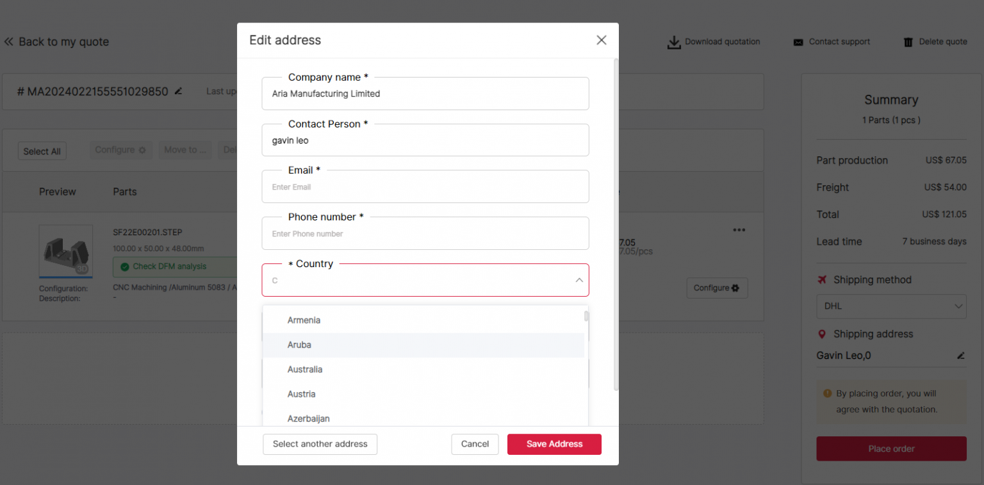Delete the quote via trash icon
Viewport: 984px width, 485px height.
click(935, 42)
